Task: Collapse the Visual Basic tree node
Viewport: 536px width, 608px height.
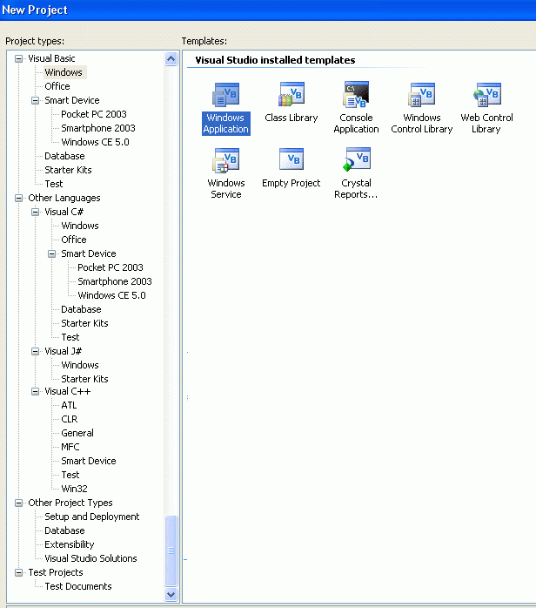Action: pyautogui.click(x=19, y=58)
